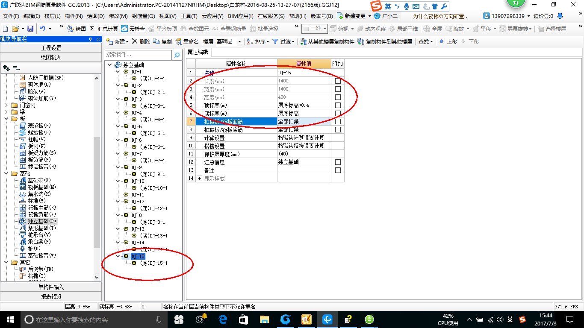The image size is (584, 328).
Task: Open the 楼层(L) menu
Action: click(x=52, y=16)
